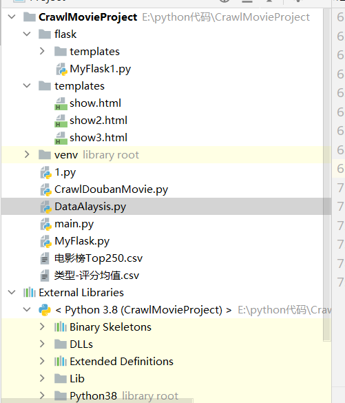Image resolution: width=345 pixels, height=403 pixels.
Task: Click the MyFlask1.py Python file icon
Action: click(x=61, y=69)
